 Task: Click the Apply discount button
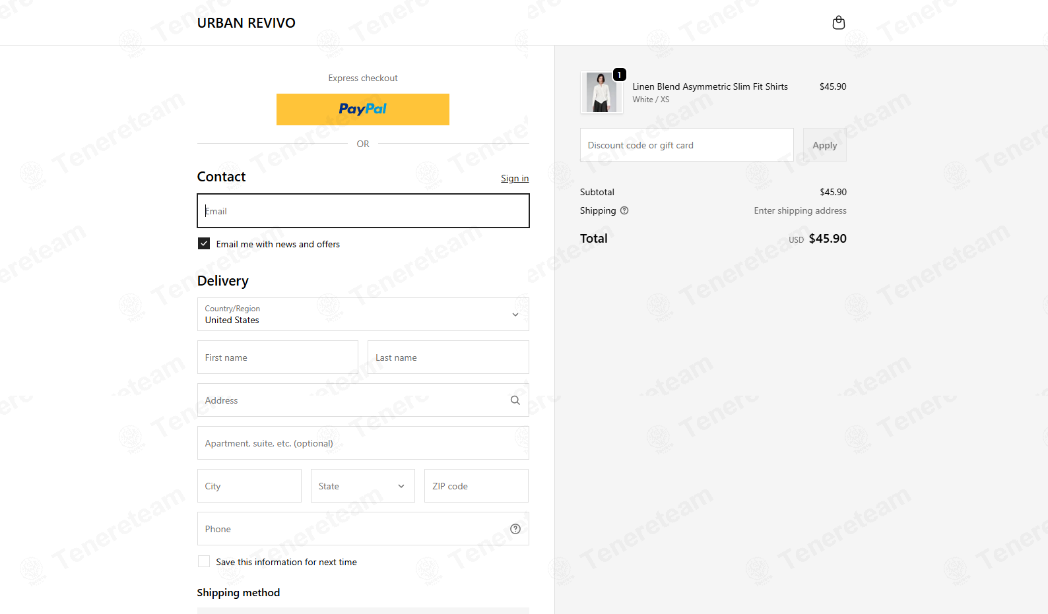825,145
